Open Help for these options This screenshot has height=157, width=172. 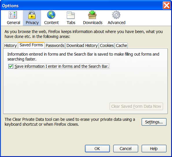point(154,149)
